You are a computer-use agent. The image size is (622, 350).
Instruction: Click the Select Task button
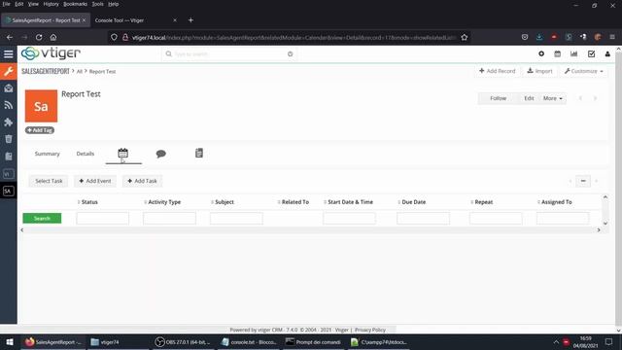coord(49,181)
